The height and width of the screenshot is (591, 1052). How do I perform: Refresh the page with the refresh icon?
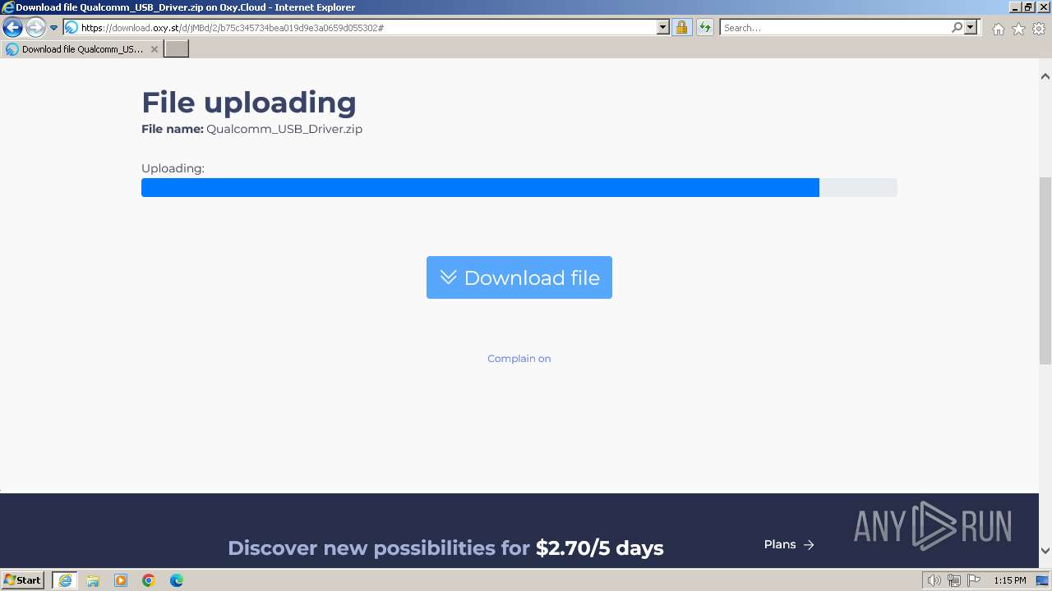[705, 28]
